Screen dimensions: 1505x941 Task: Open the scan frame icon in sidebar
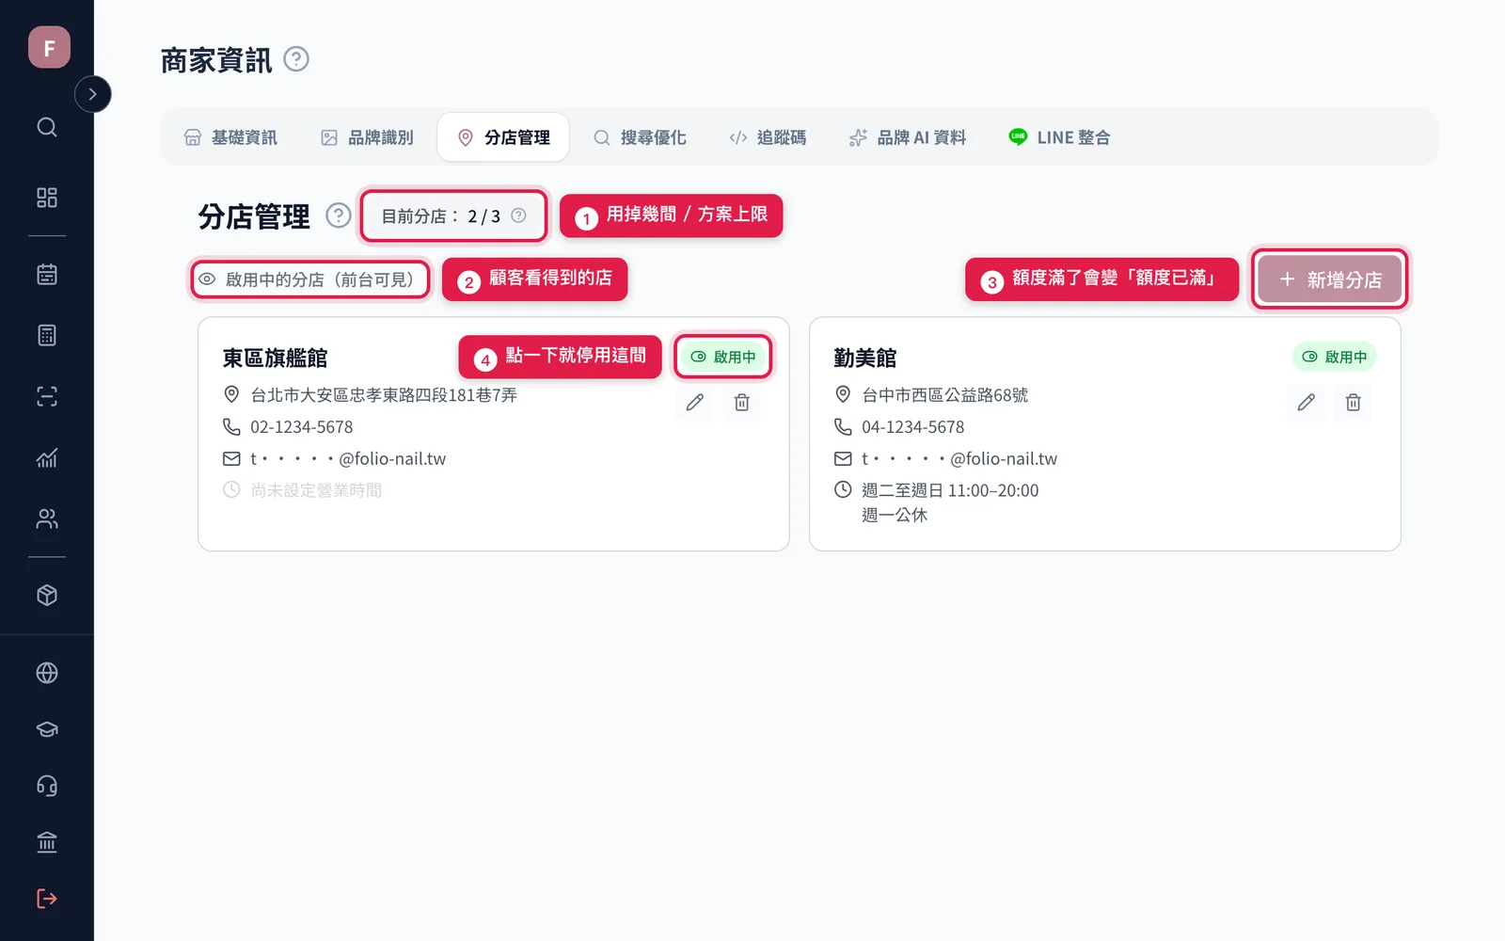(x=47, y=396)
